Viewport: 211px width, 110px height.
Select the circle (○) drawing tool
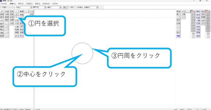[x=17, y=17]
